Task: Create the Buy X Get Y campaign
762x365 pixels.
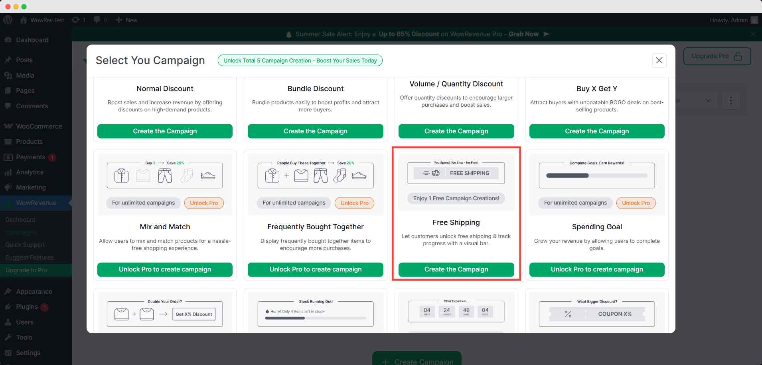Action: click(597, 131)
